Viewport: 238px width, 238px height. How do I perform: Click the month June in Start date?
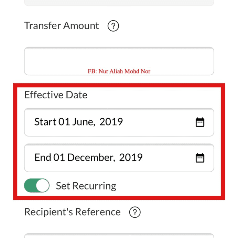coord(83,122)
